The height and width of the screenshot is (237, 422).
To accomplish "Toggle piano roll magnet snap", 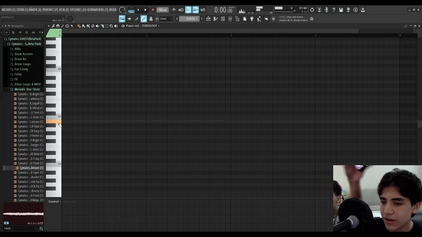I will (58, 26).
